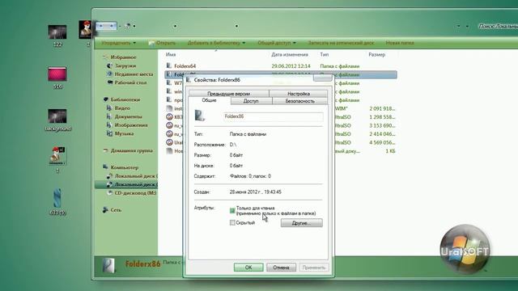518x291 pixels.
Task: Click the Рабочий стол sidebar icon
Action: [x=110, y=82]
